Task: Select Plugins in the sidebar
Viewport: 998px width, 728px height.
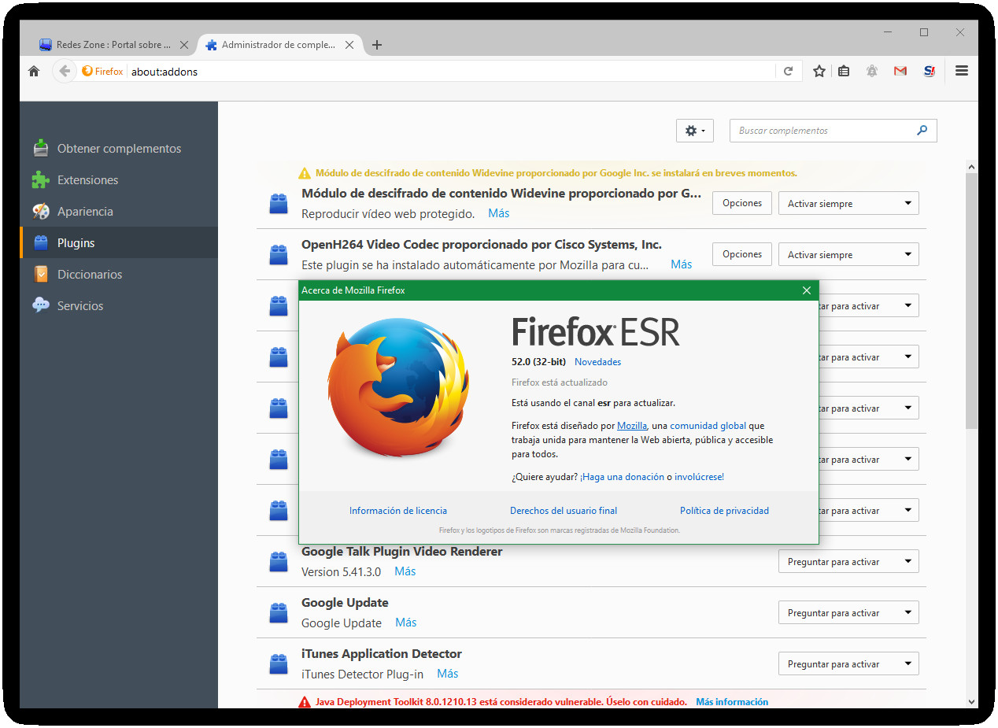Action: [x=119, y=242]
